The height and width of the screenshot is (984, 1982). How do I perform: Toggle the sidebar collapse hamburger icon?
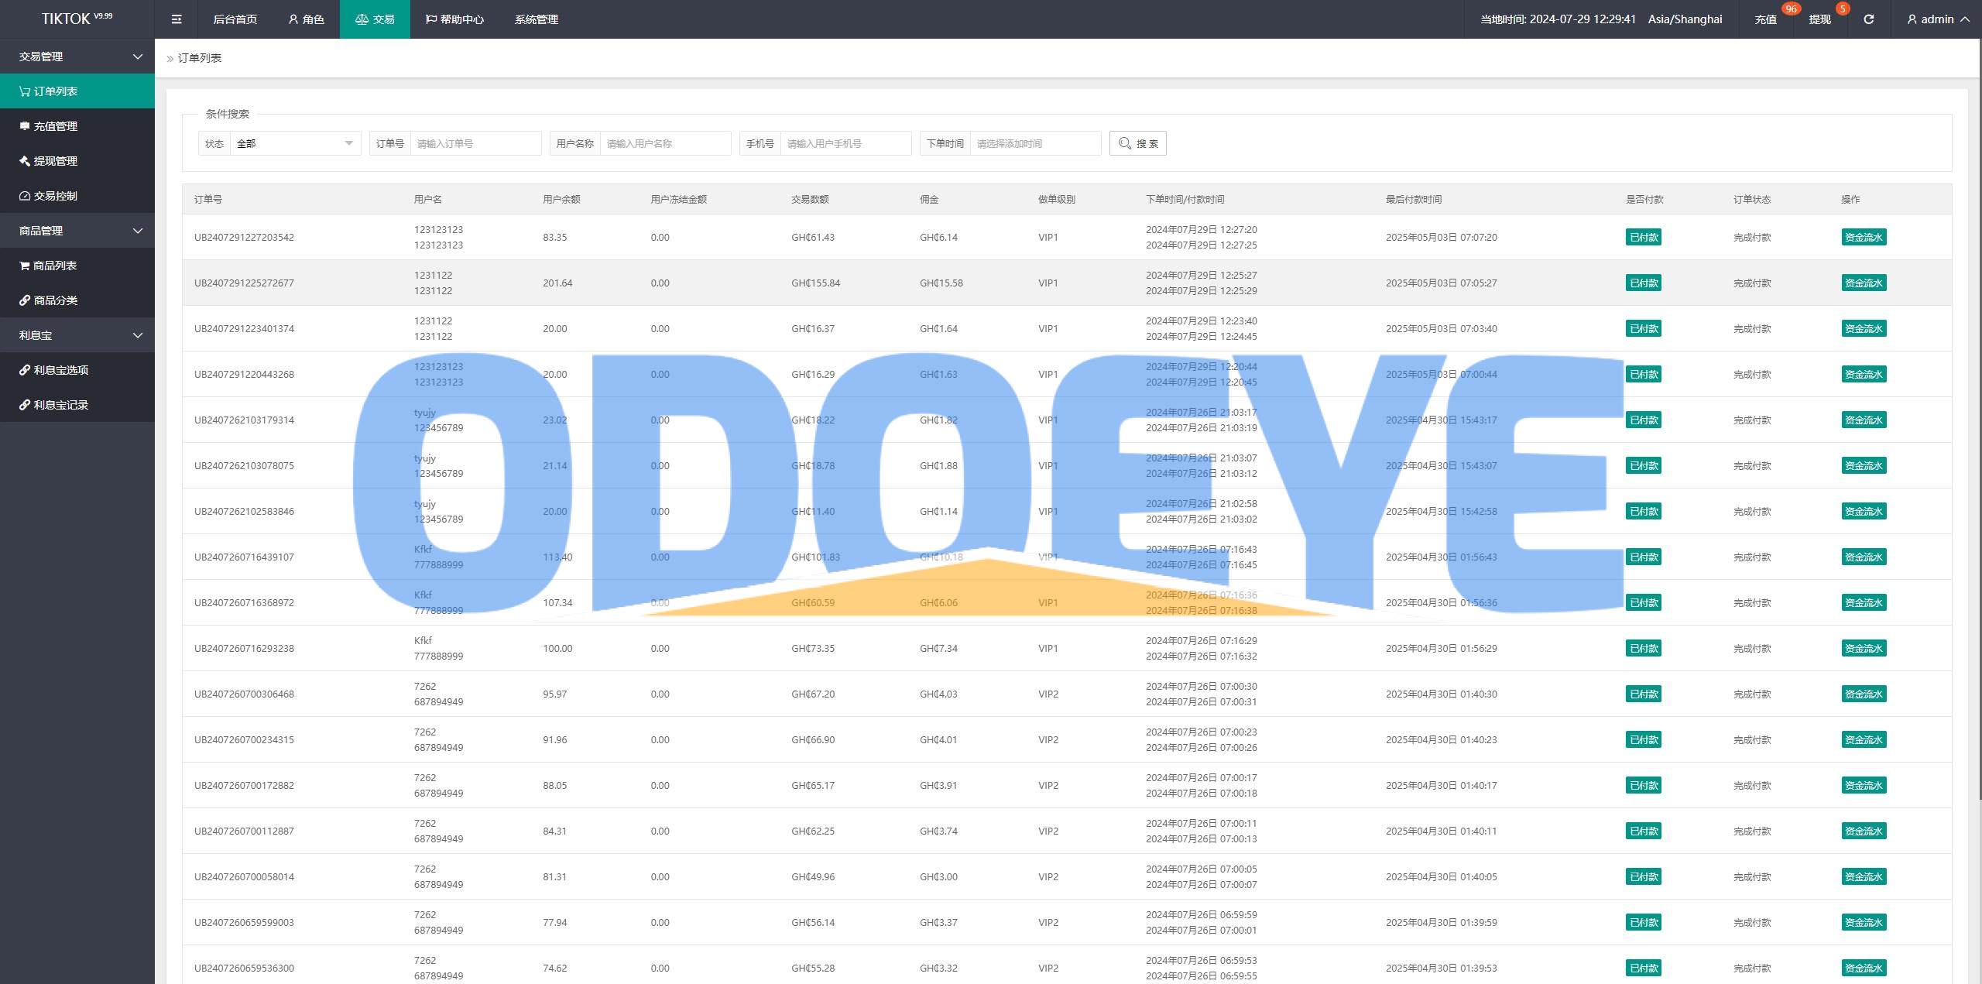click(x=177, y=19)
